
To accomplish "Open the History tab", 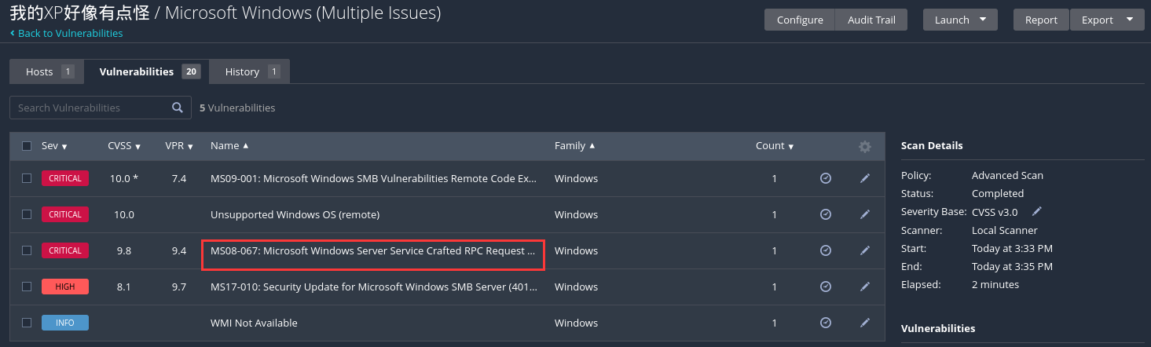I will [250, 71].
